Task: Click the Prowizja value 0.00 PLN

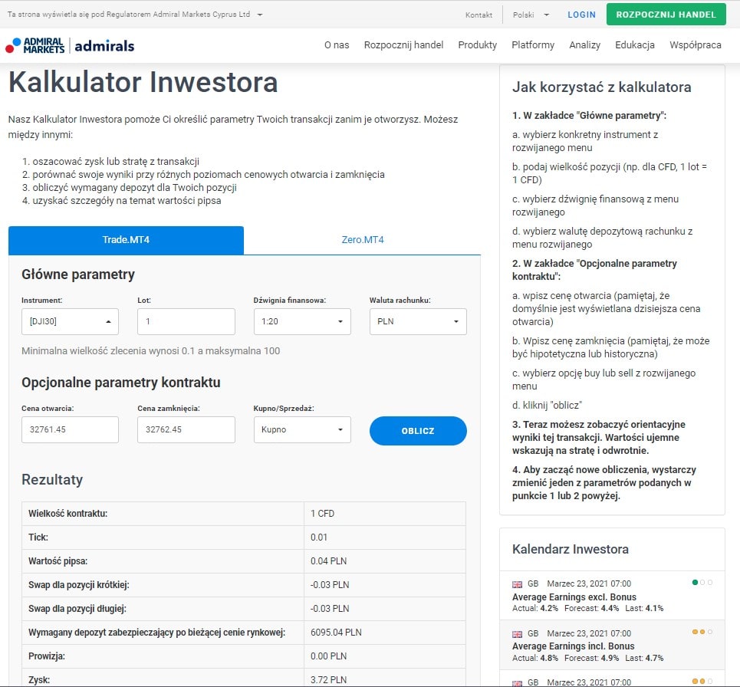Action: pos(328,656)
